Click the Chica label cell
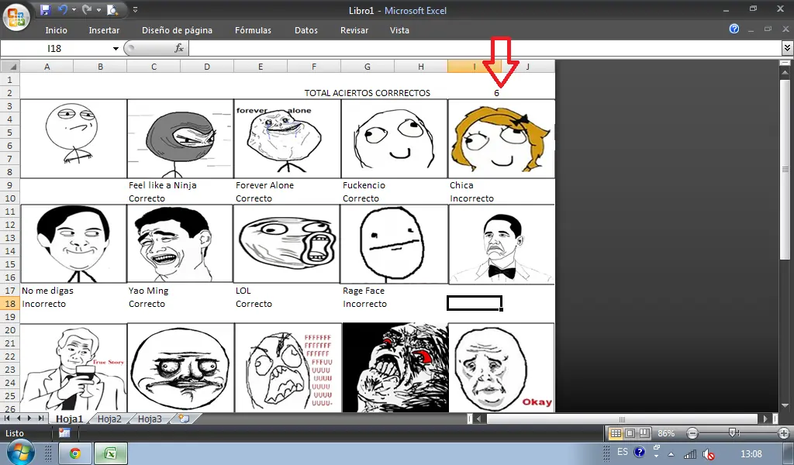Screen dimensions: 794x465 [x=461, y=185]
